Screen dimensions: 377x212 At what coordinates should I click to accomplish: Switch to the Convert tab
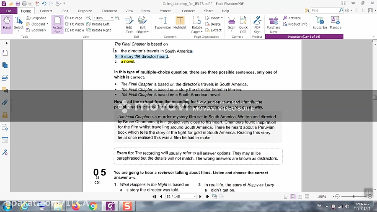pos(46,11)
